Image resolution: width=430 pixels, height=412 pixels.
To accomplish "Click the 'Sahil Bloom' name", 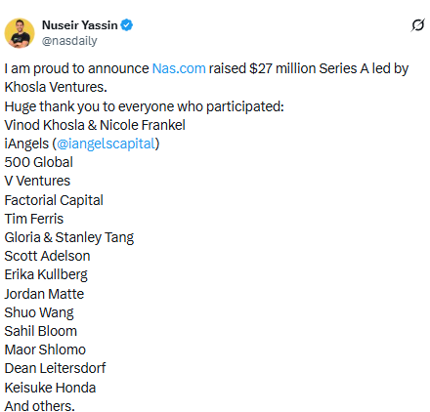I will [x=41, y=331].
